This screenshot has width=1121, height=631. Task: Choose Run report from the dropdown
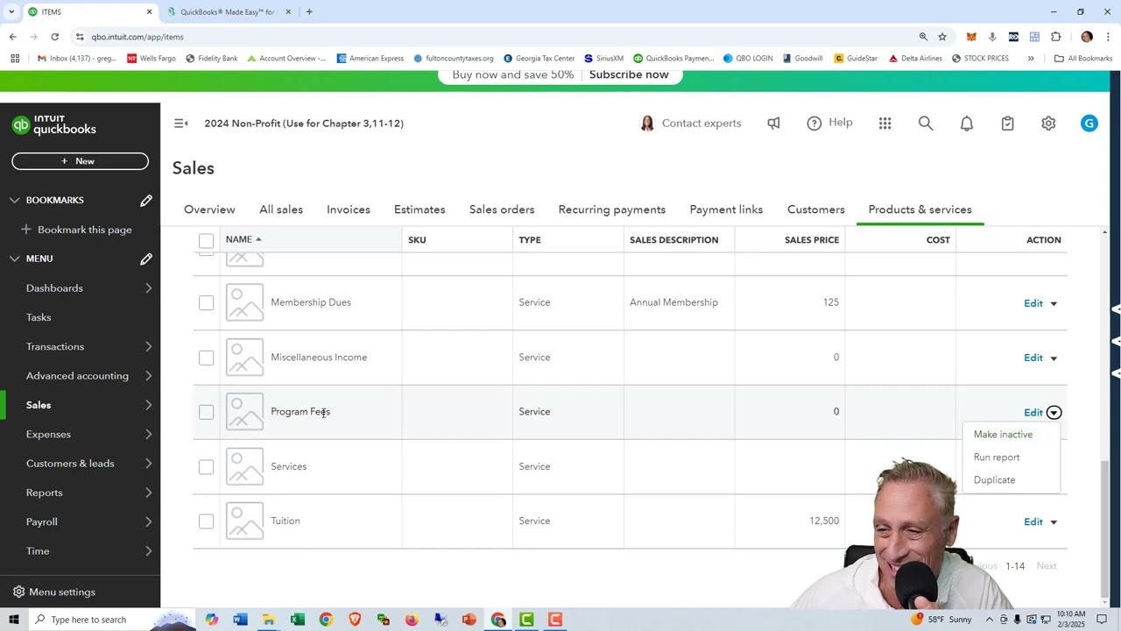click(997, 457)
